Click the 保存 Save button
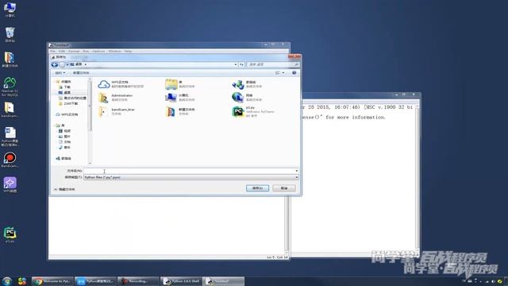This screenshot has width=508, height=286. pos(257,188)
